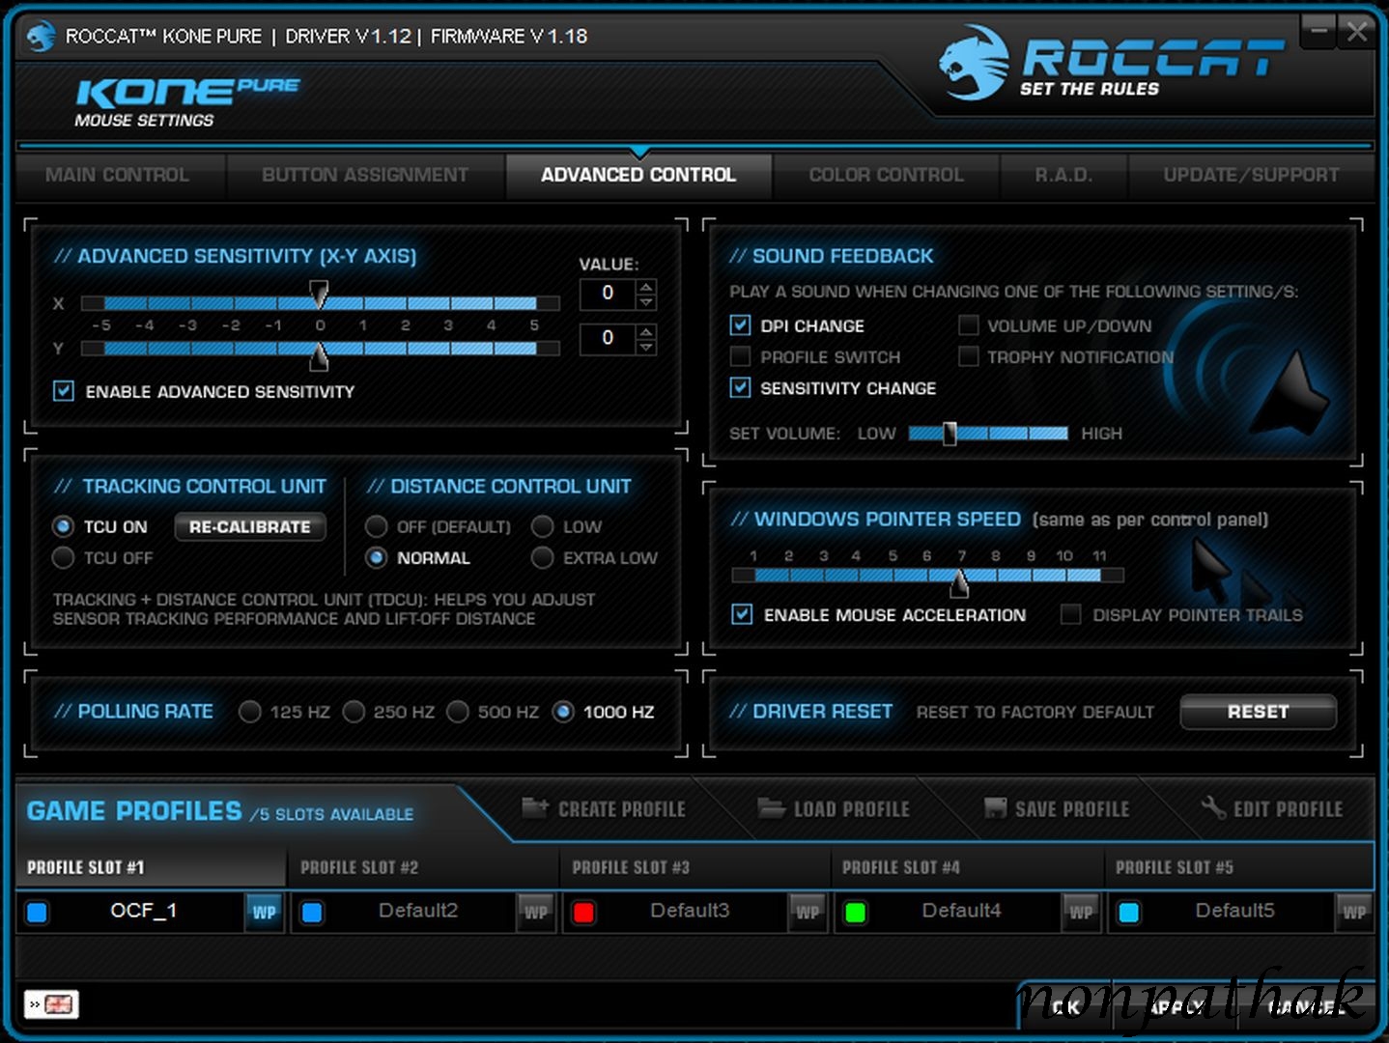
Task: Click the X sensitivity value field
Action: point(608,294)
